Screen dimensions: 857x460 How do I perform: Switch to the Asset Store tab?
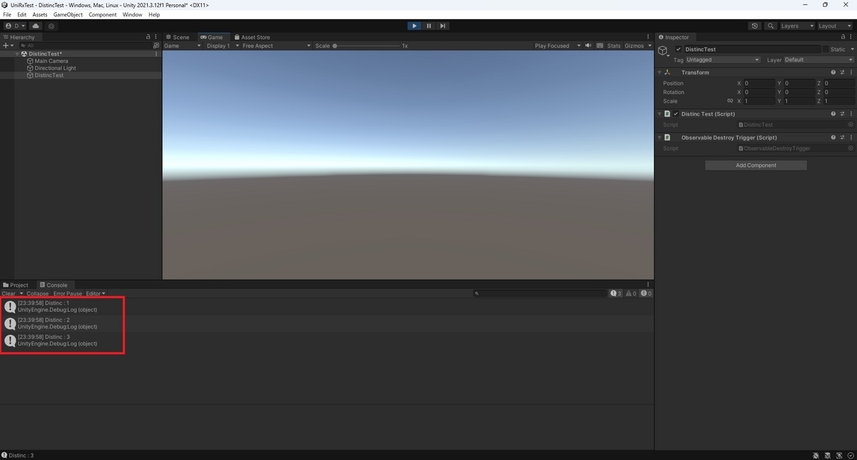point(252,37)
